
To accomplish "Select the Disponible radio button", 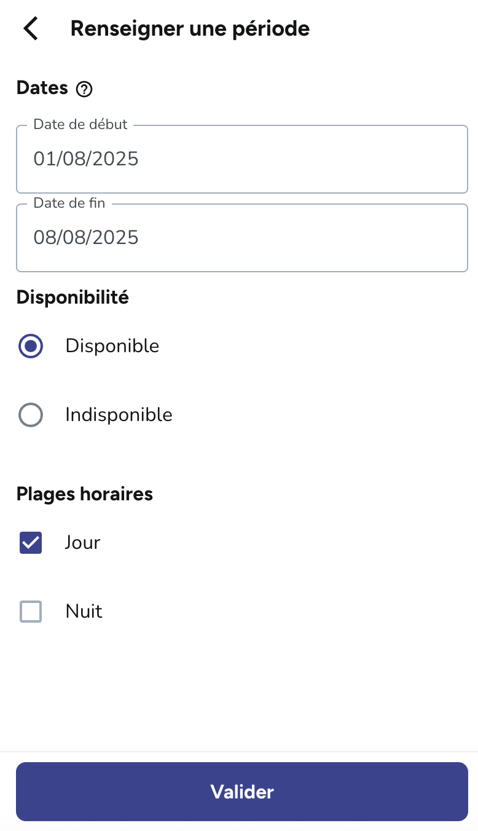I will click(30, 346).
